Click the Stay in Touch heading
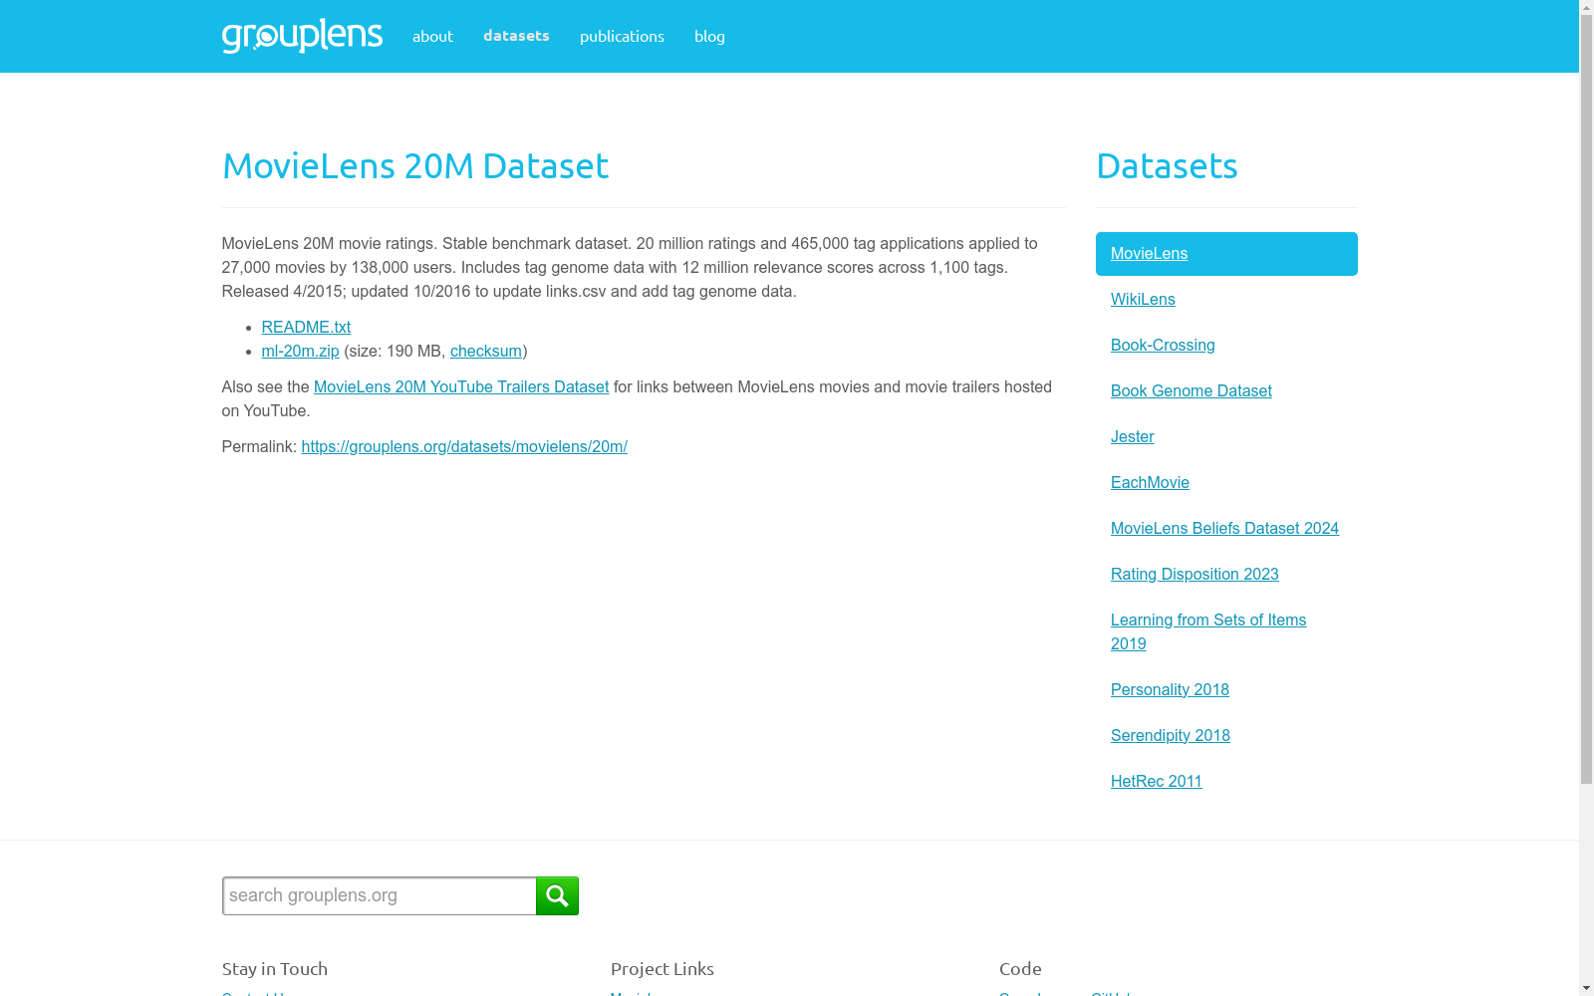Image resolution: width=1594 pixels, height=996 pixels. coord(275,969)
